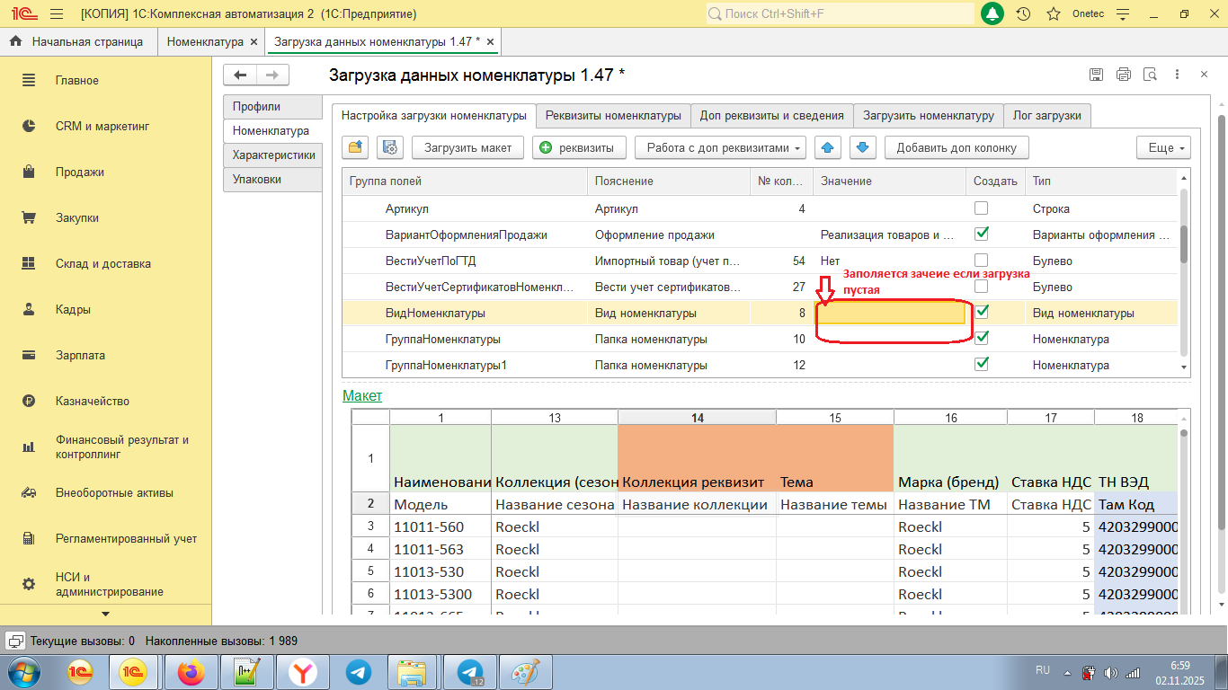Toggle Создать checkbox for Артикул row
The height and width of the screenshot is (690, 1228).
[982, 208]
